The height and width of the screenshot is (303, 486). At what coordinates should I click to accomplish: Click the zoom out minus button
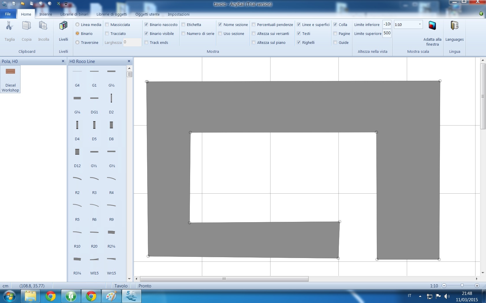(444, 286)
